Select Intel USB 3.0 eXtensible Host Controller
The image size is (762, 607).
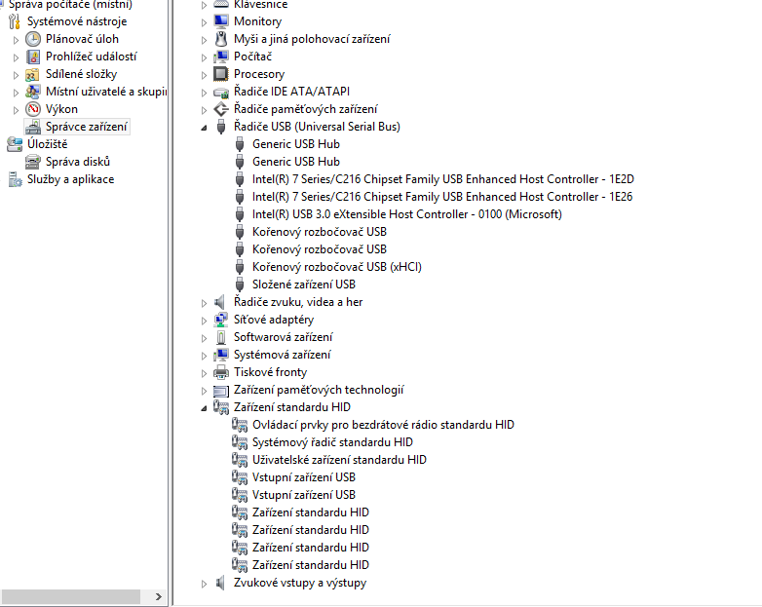pyautogui.click(x=406, y=214)
